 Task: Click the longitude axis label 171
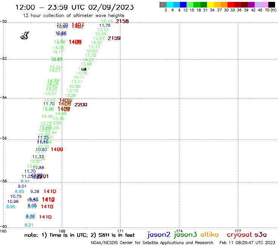pos(121,231)
